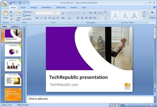Align text right
Screen dimensions: 157x107
tap(86, 18)
